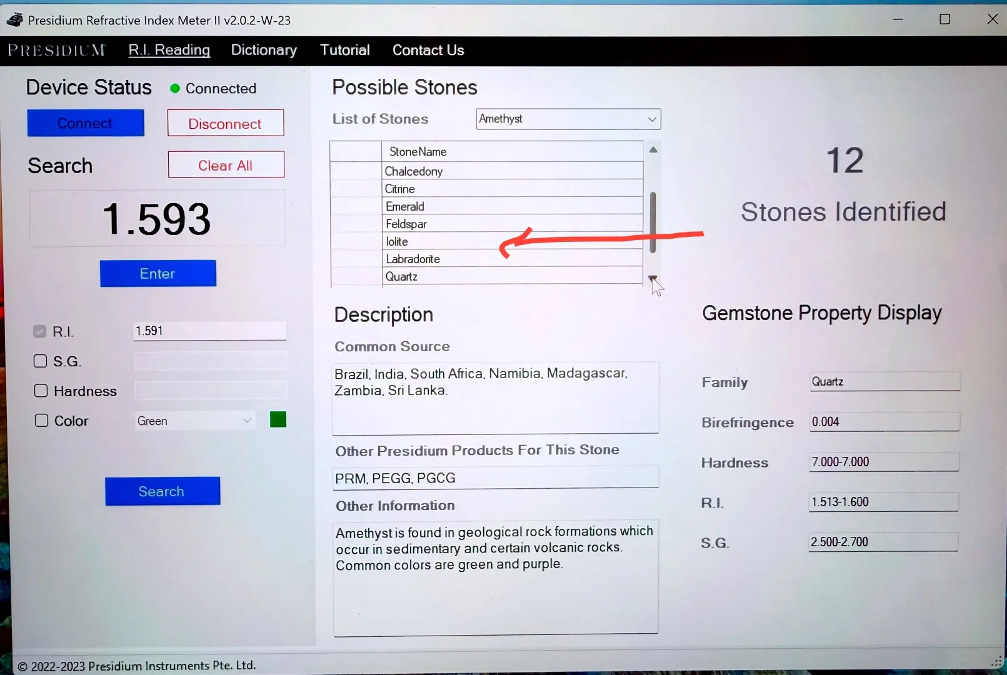This screenshot has width=1007, height=675.
Task: Tick the Hardness checkbox
Action: pyautogui.click(x=41, y=391)
